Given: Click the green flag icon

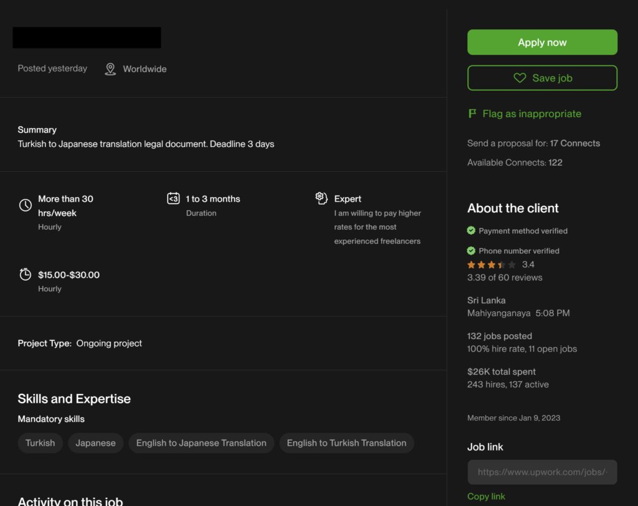Looking at the screenshot, I should click(x=472, y=114).
